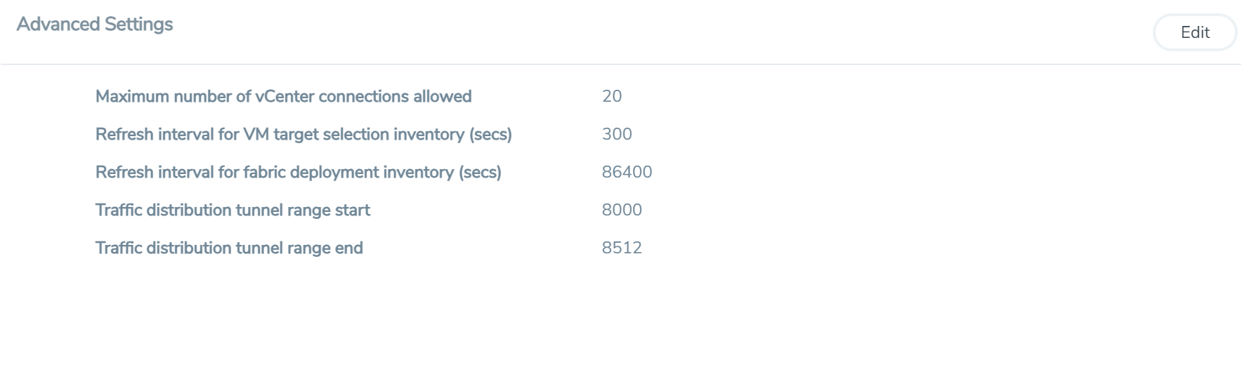The image size is (1242, 367).
Task: Click the tunnel range start value 8000
Action: point(622,210)
